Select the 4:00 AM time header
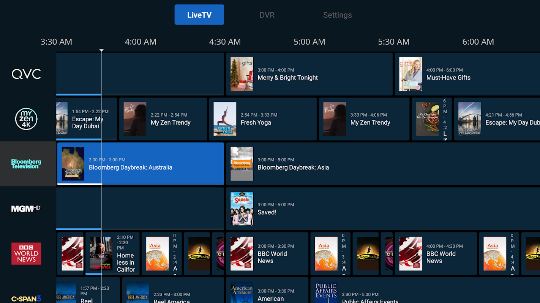540x303 pixels. (x=141, y=42)
